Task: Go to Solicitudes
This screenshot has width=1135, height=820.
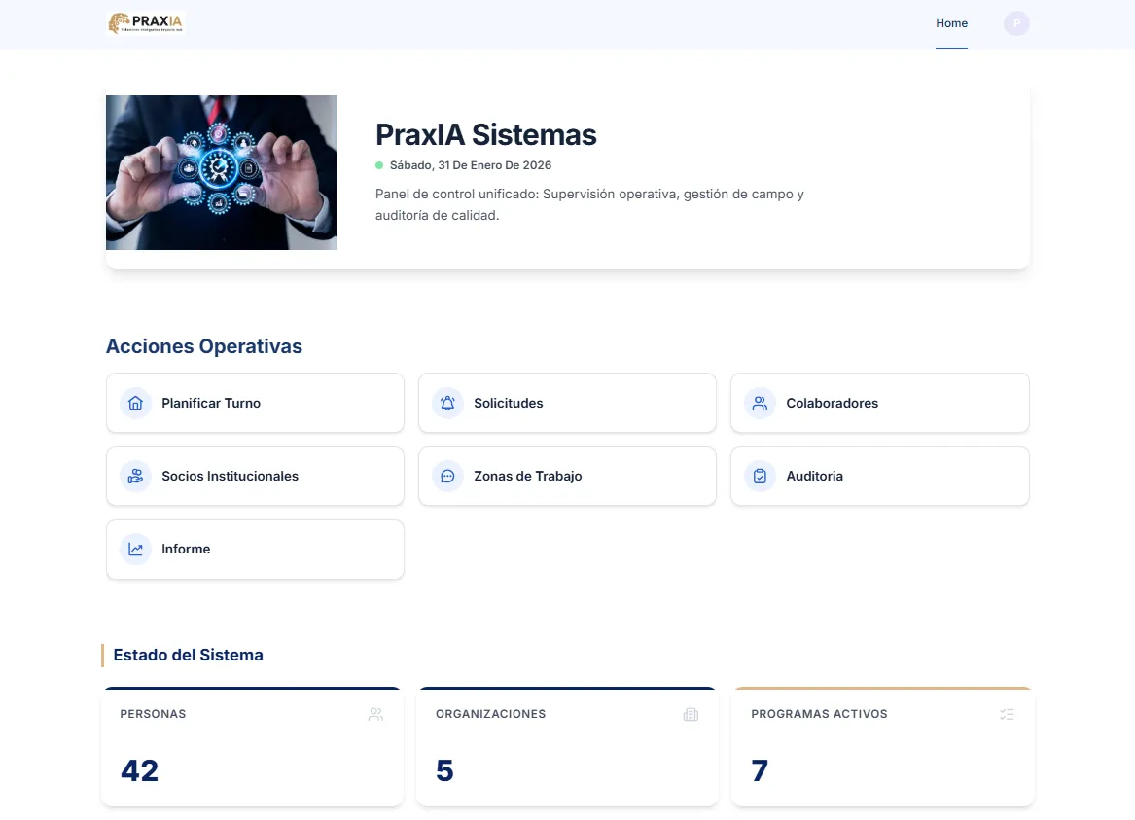Action: click(567, 403)
